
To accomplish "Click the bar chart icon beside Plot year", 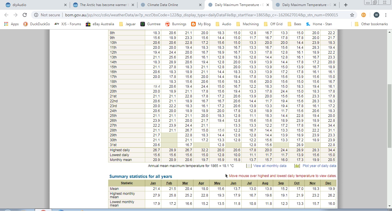I will 297,166.
